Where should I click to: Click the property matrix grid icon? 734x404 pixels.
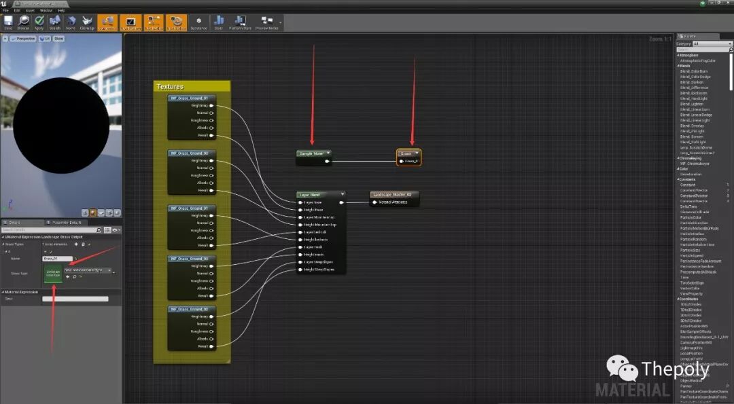(107, 230)
